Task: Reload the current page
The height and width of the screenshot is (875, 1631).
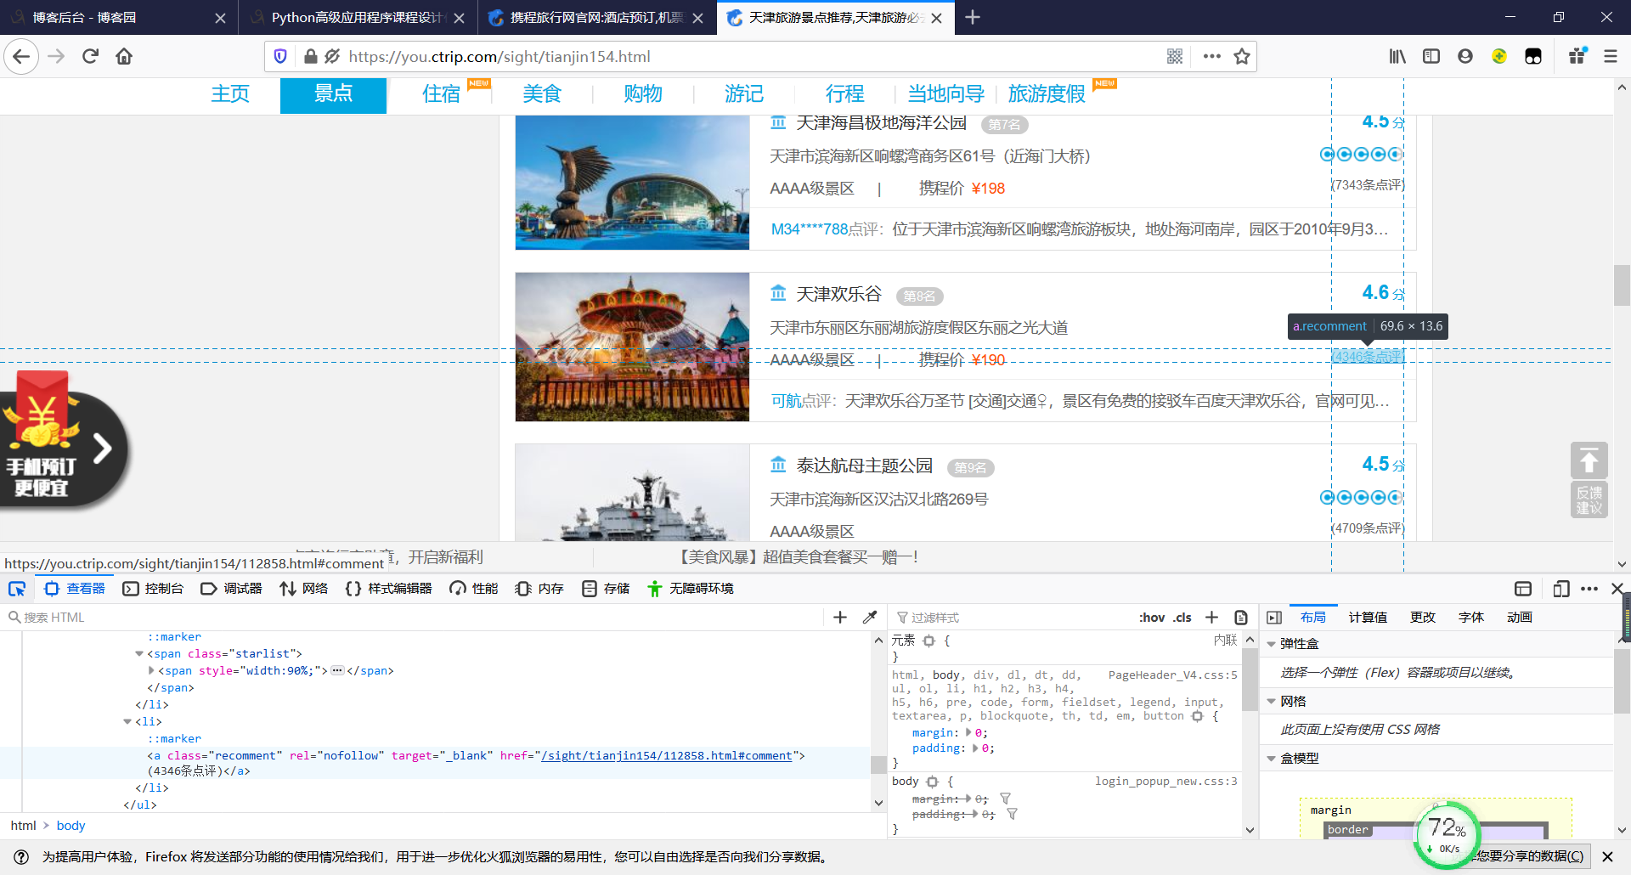Action: pos(90,57)
